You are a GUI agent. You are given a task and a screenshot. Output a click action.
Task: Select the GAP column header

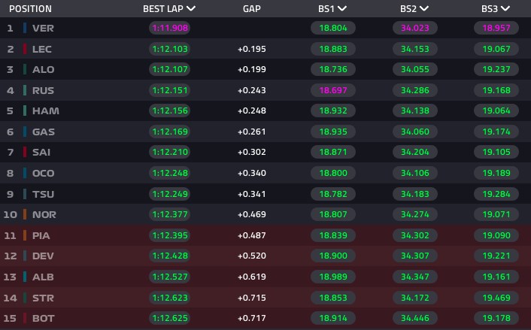coord(252,9)
